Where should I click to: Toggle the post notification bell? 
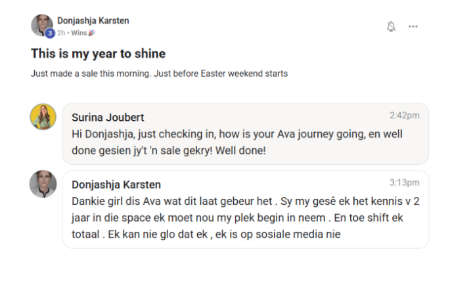(391, 26)
